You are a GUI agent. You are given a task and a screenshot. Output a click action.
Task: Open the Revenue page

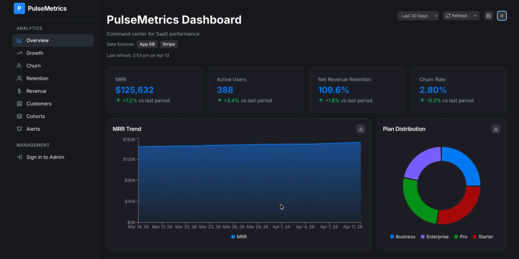click(53, 91)
